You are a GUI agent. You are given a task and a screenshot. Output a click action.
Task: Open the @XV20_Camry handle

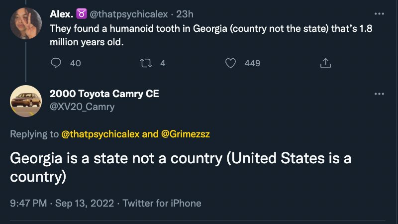[x=82, y=107]
